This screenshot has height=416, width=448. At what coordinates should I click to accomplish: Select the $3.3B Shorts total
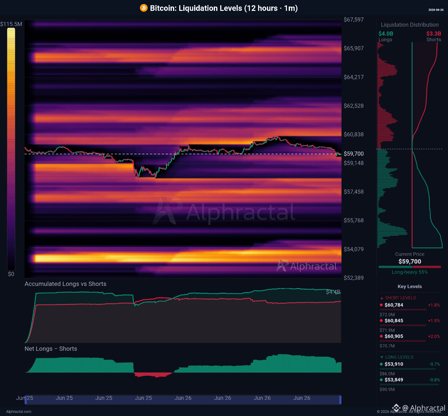click(434, 34)
